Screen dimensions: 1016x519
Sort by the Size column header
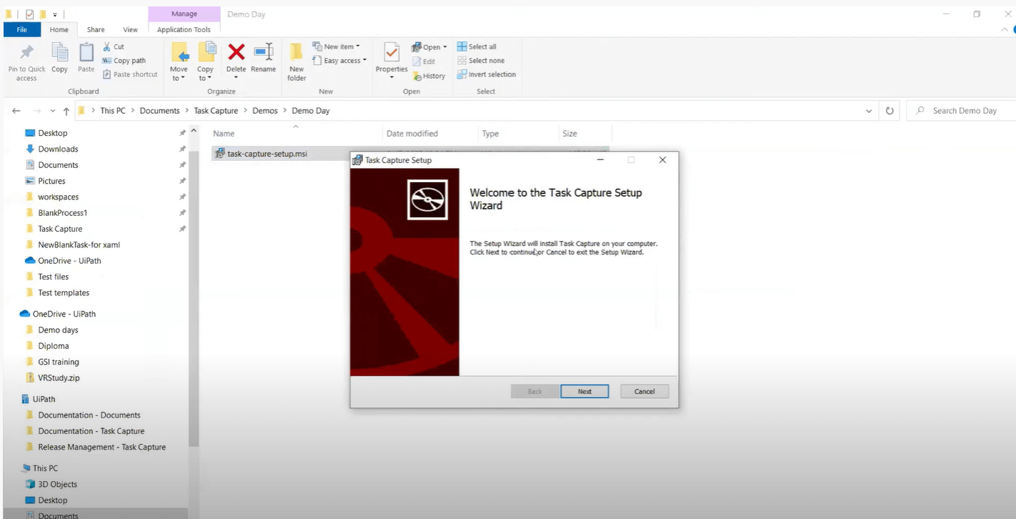pos(569,134)
